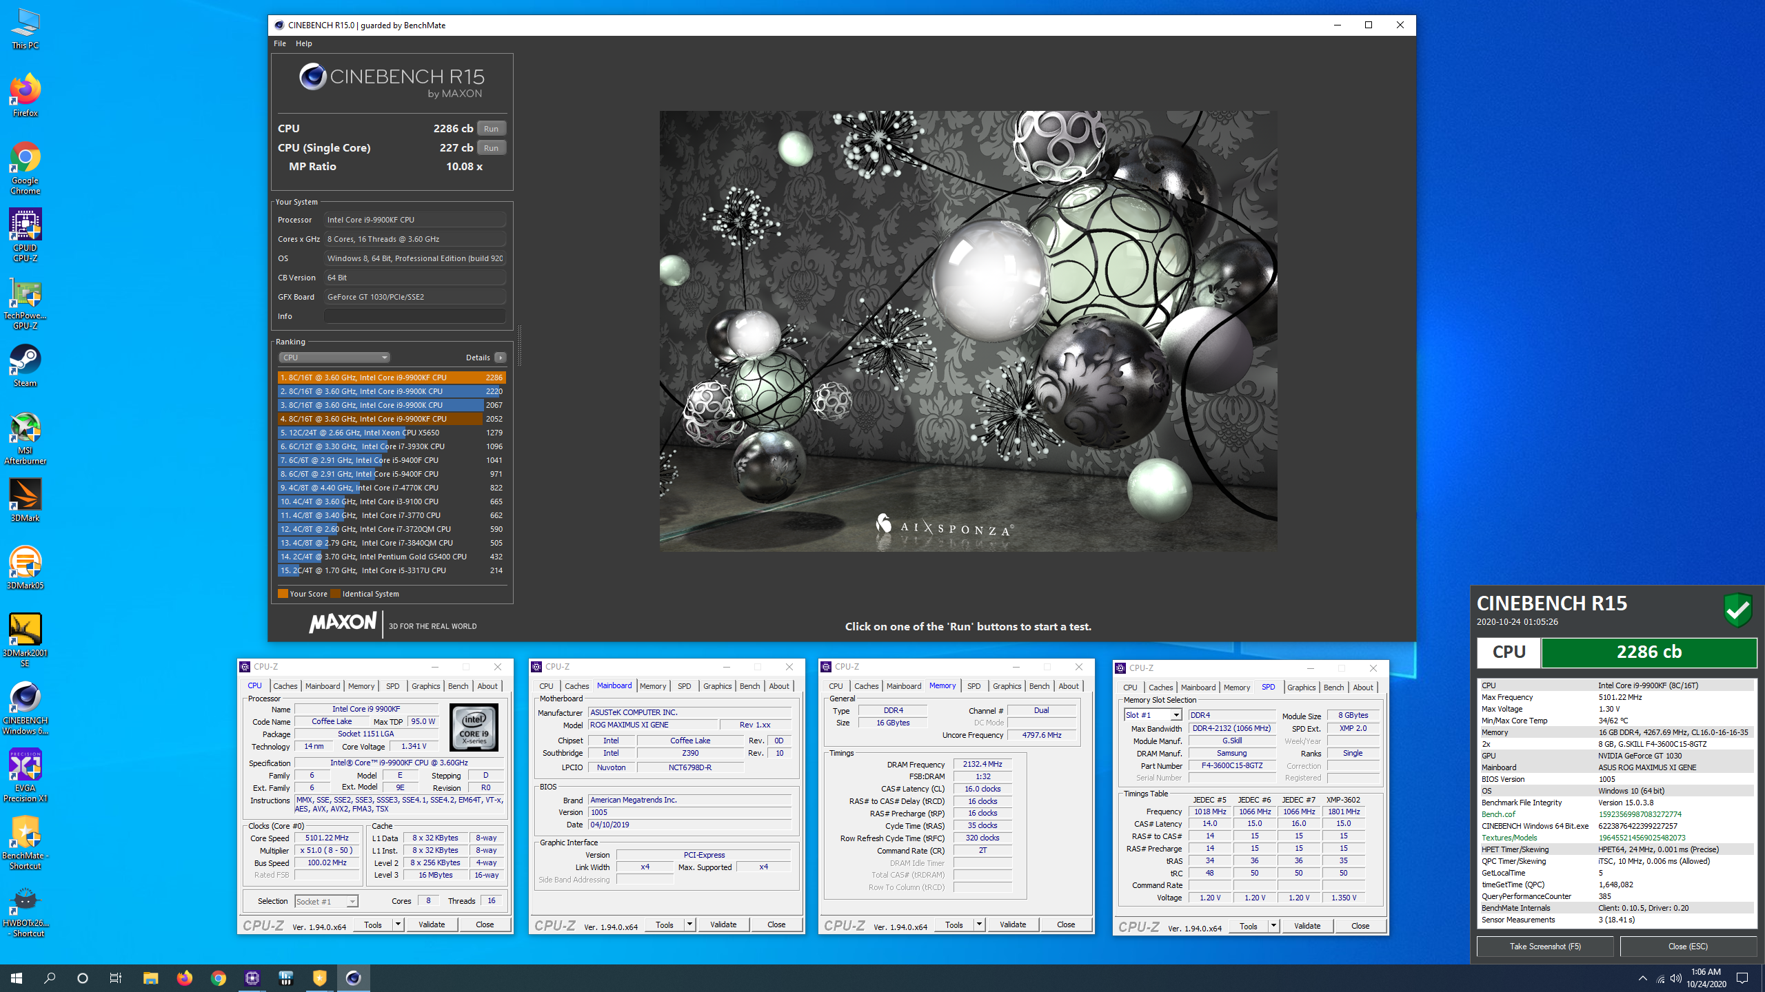The height and width of the screenshot is (992, 1765).
Task: Open 3DMark desktop icon
Action: (x=26, y=500)
